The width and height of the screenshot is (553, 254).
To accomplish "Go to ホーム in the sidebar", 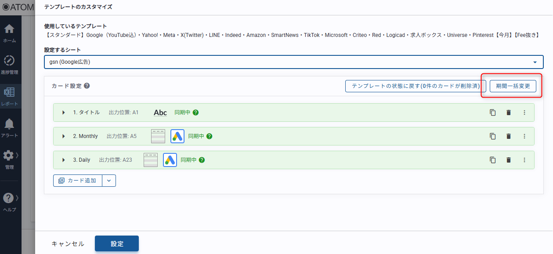I will tap(9, 33).
